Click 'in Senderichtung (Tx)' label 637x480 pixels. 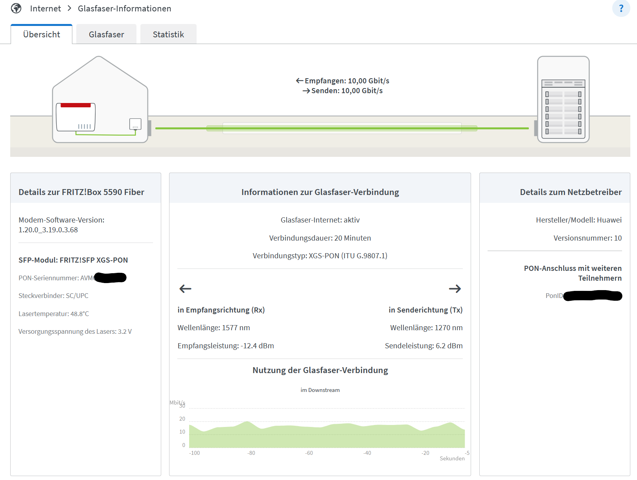click(x=425, y=310)
